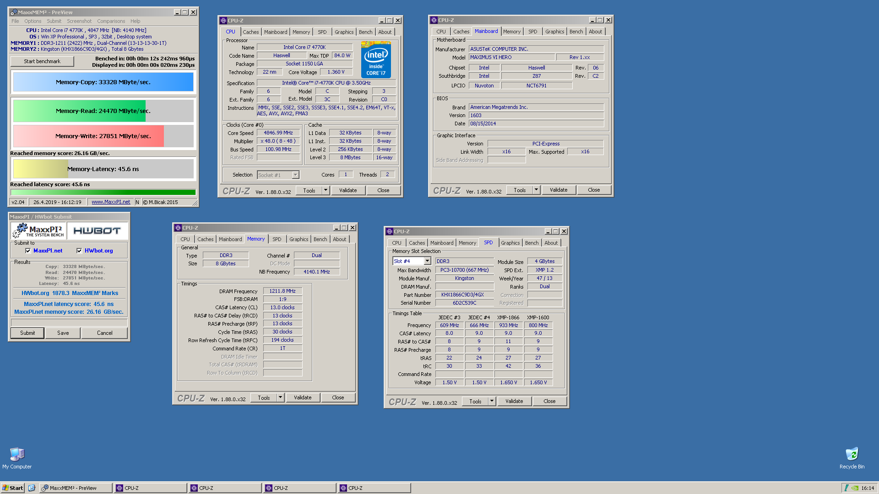
Task: Click Close in the SPD window
Action: tap(549, 401)
